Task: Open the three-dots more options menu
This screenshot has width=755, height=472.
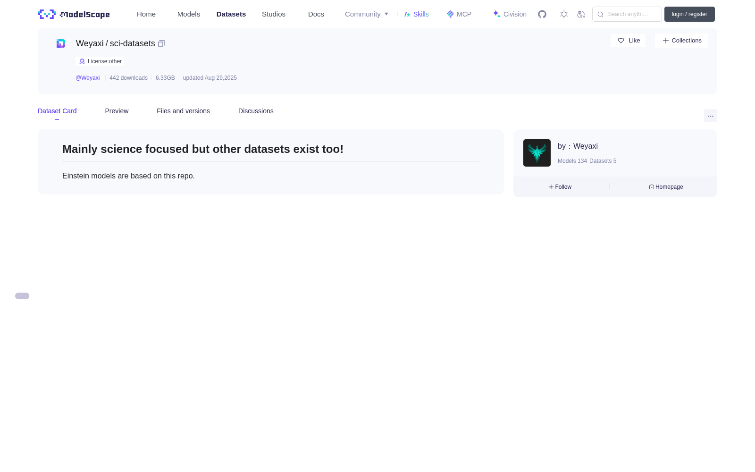Action: 710,116
